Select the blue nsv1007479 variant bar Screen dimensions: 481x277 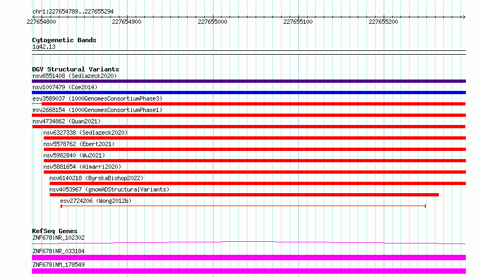[x=249, y=93]
